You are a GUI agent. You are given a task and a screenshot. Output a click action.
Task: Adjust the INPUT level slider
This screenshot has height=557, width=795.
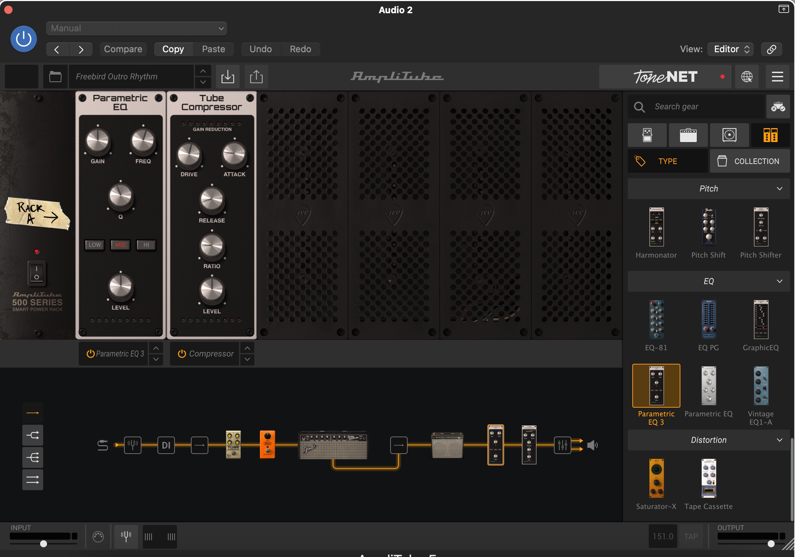[x=44, y=544]
